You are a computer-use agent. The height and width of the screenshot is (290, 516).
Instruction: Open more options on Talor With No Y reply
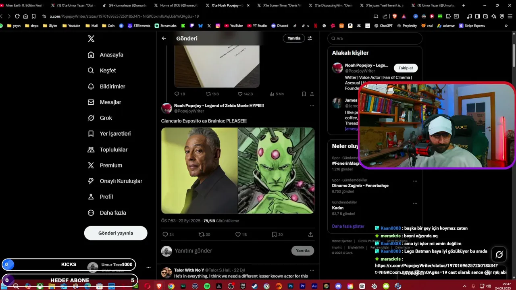pyautogui.click(x=312, y=270)
